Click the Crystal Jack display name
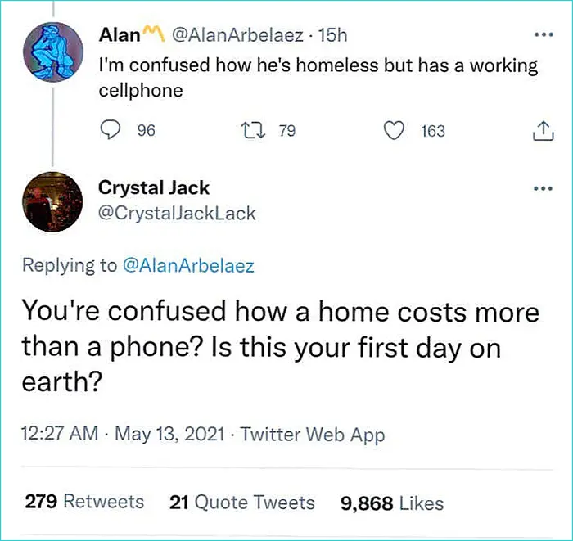Screen dimensions: 573x541 [154, 187]
